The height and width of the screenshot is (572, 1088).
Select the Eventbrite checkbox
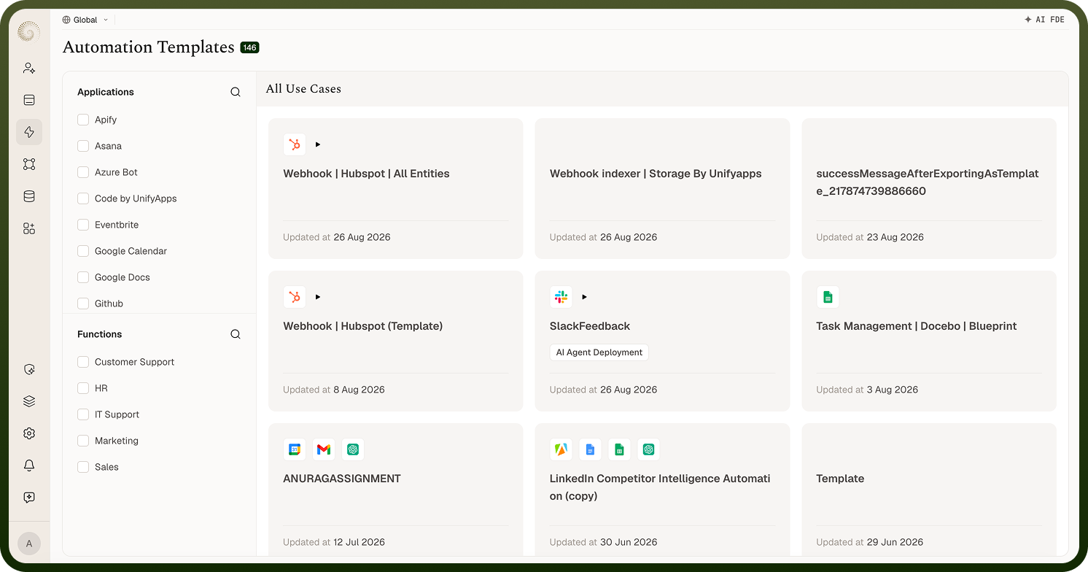(83, 225)
